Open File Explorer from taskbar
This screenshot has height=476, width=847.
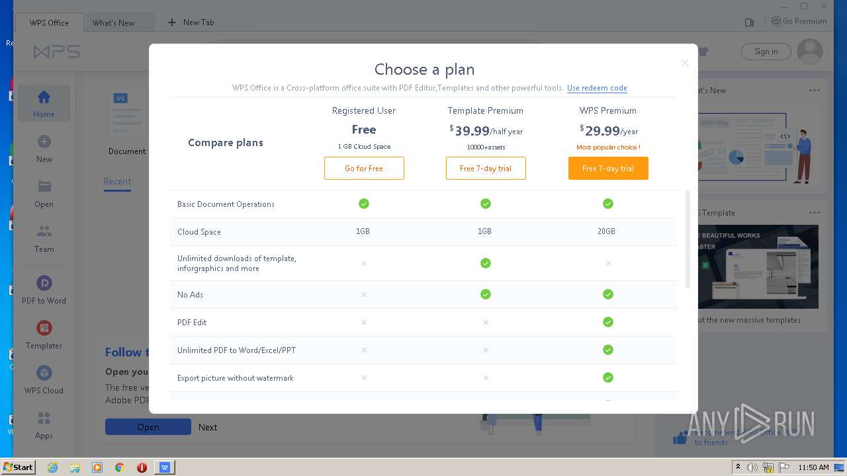click(75, 467)
